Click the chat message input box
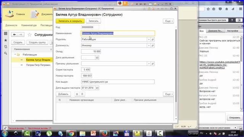Image resolution: width=244 pixels, height=137 pixels. click(212, 118)
